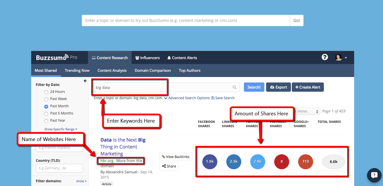Switch to the Content Analysis tab
The image size is (383, 186).
(112, 70)
